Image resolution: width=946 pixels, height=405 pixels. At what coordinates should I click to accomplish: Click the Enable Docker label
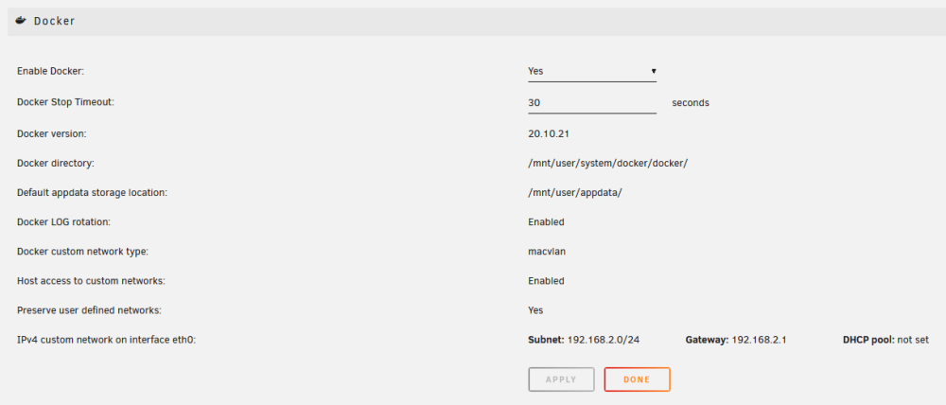coord(51,71)
